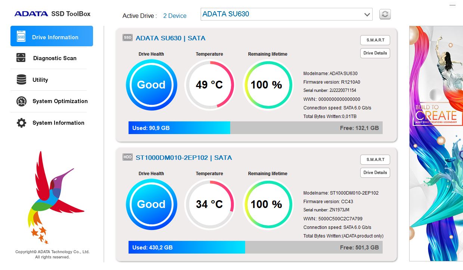The image size is (463, 270).
Task: Click 'WWN:: 0000000000000000' text
Action: (x=332, y=99)
